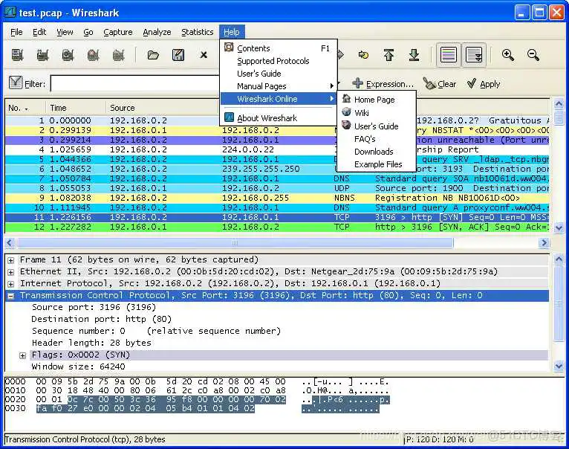Sort by the No. column header

[x=25, y=108]
